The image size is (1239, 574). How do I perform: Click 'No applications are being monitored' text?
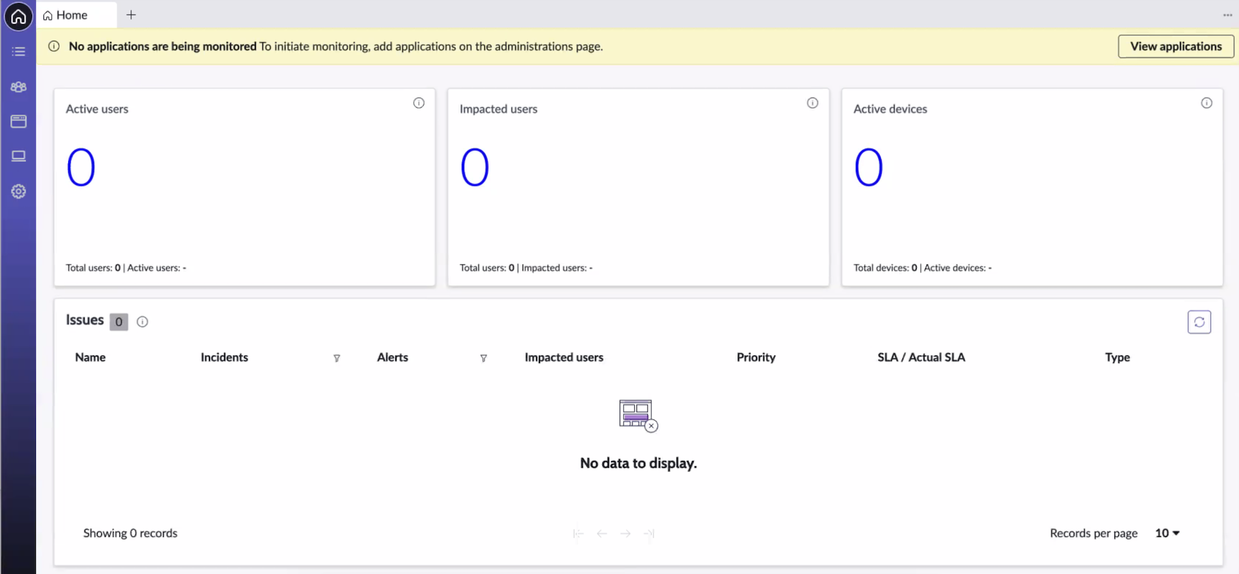162,46
